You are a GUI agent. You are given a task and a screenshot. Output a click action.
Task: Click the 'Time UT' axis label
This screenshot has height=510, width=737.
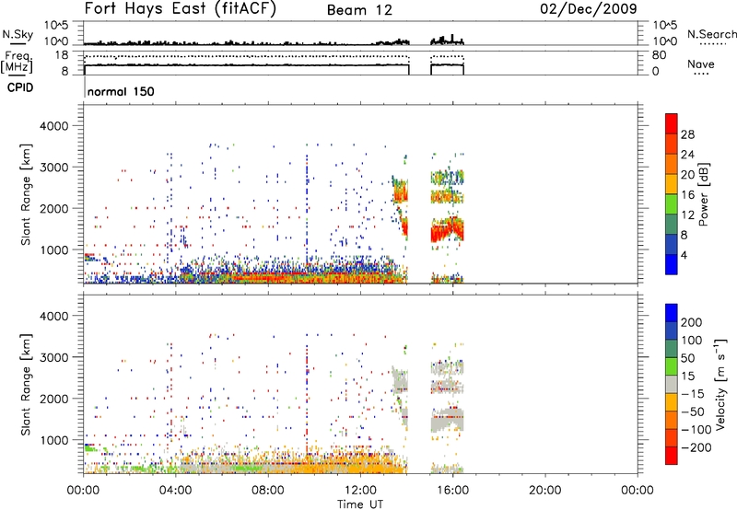[x=360, y=504]
